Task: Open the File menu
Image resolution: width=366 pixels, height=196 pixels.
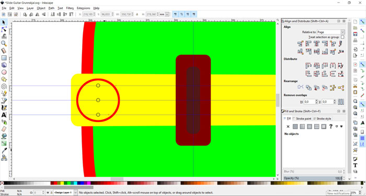Action: (x=4, y=8)
